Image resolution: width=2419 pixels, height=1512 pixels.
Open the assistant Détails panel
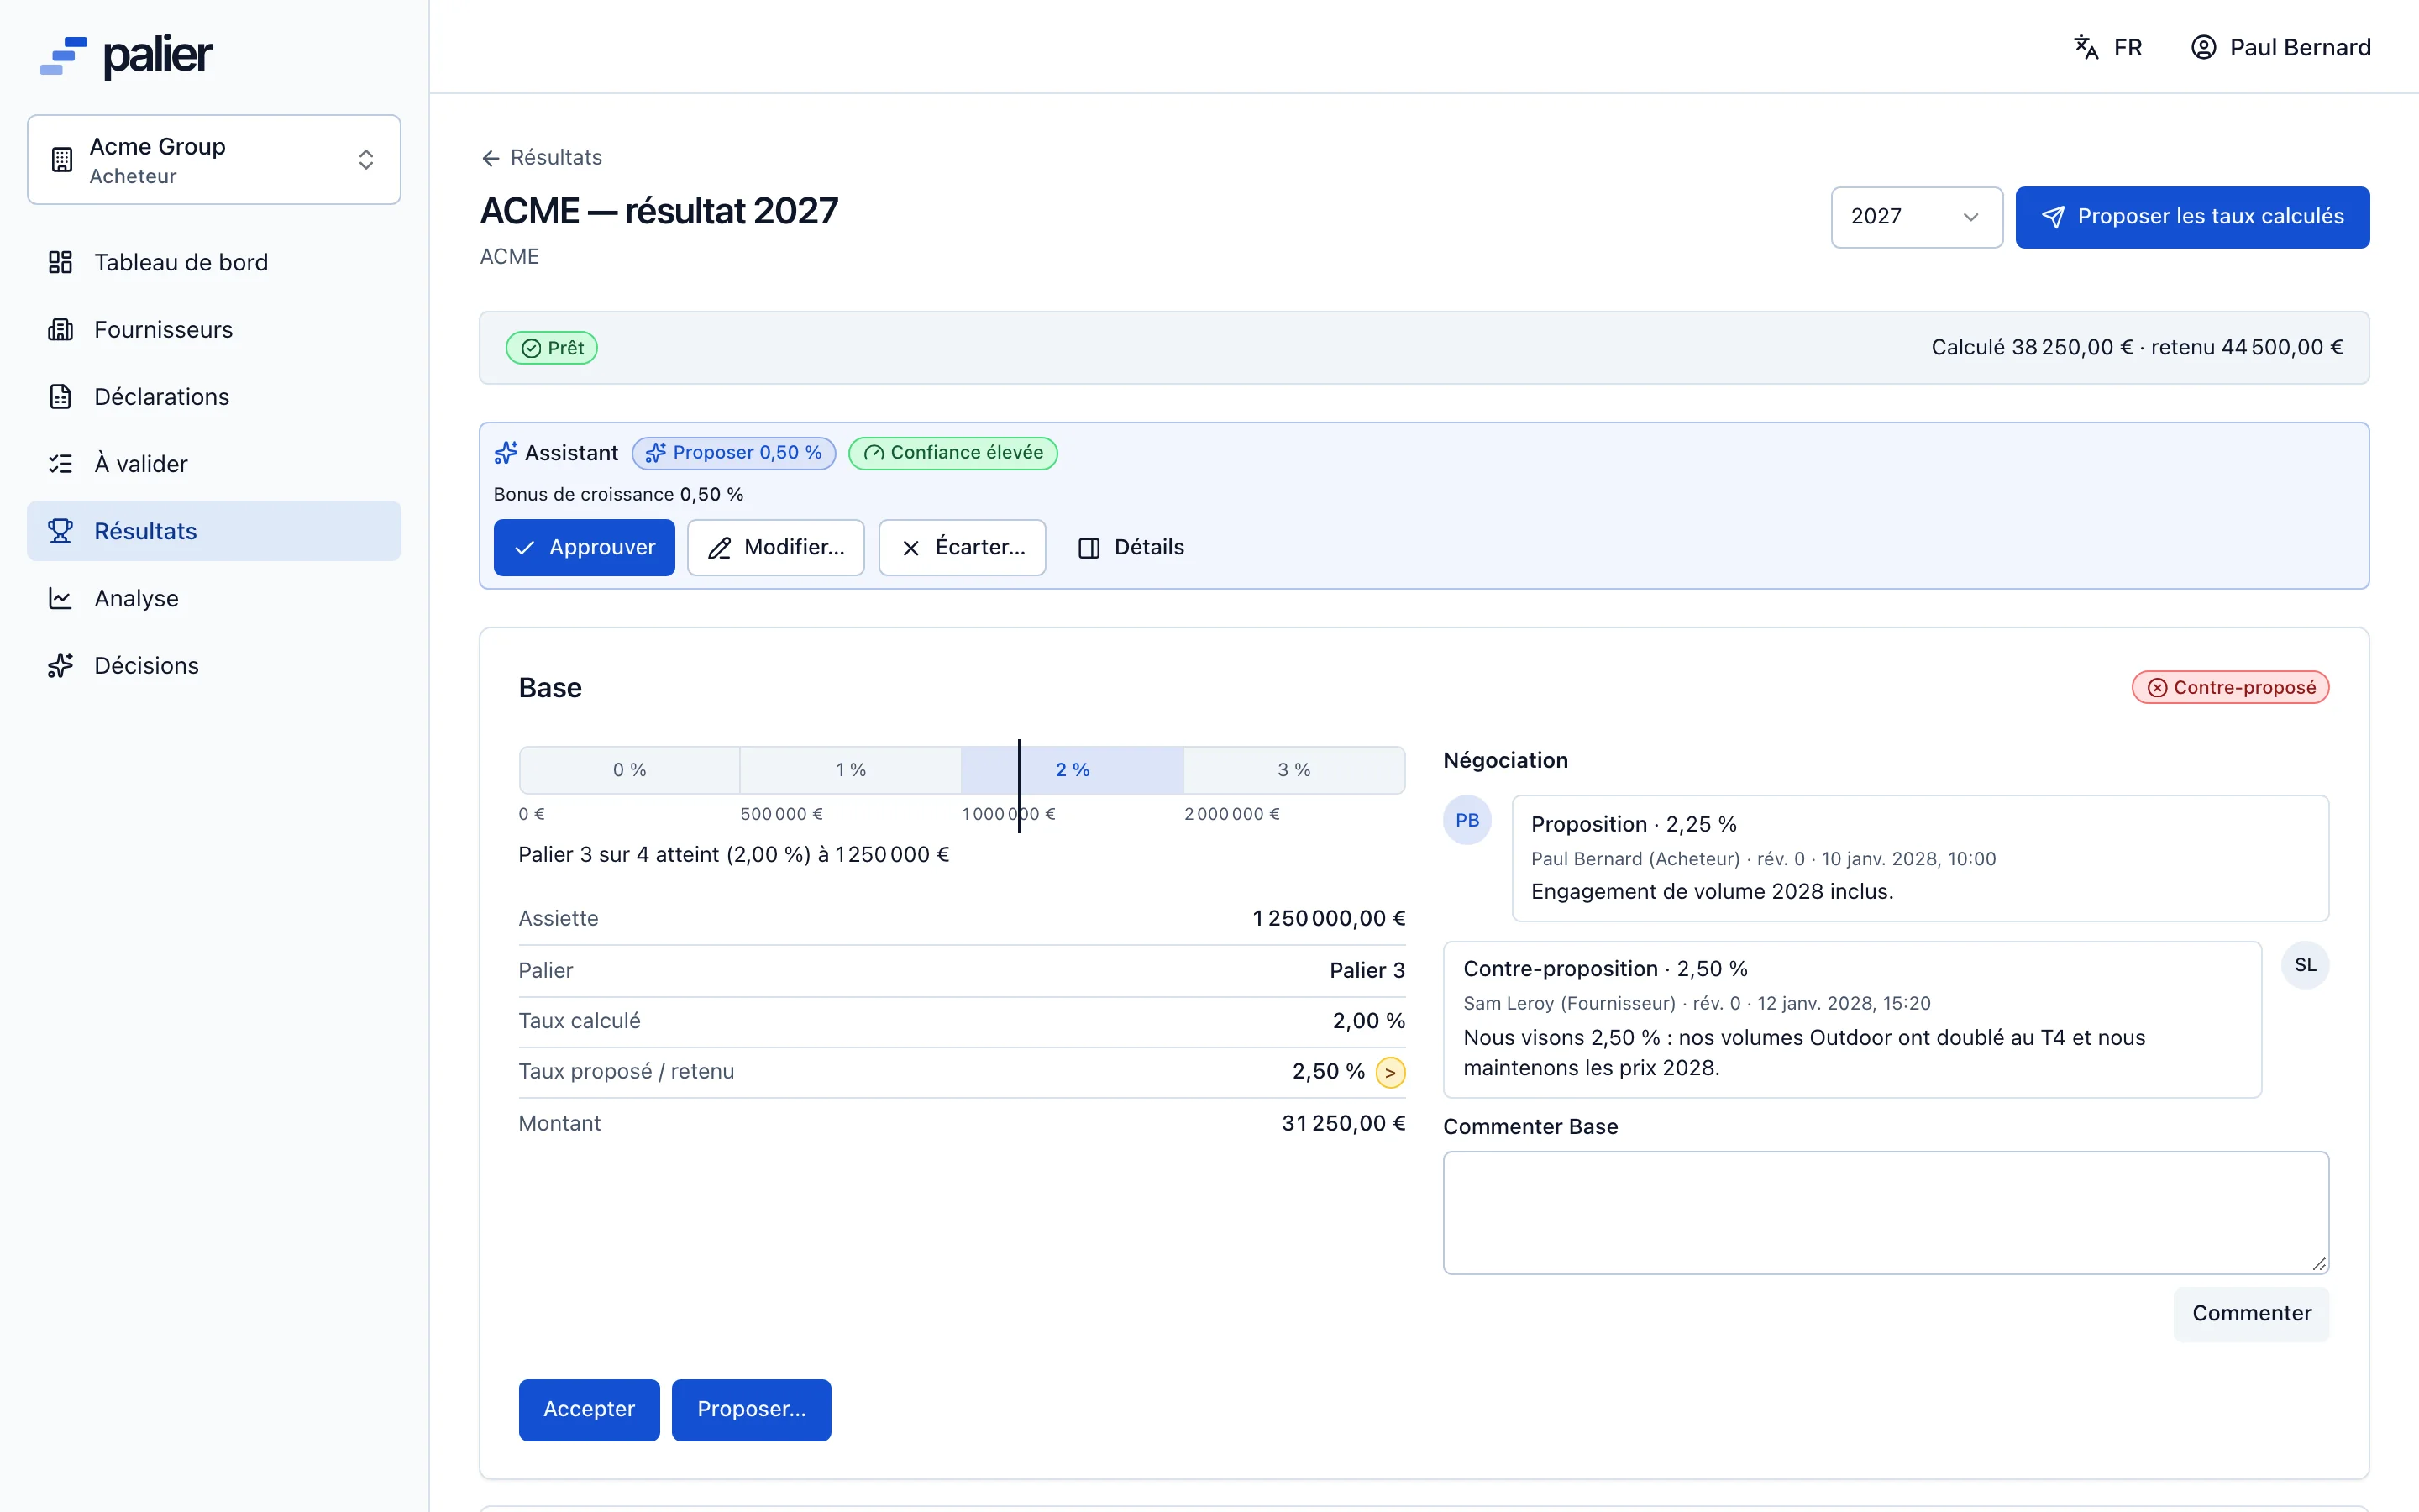click(1131, 547)
